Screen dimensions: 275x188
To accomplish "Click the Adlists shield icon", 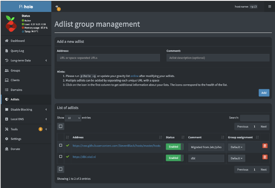I will tap(7, 99).
